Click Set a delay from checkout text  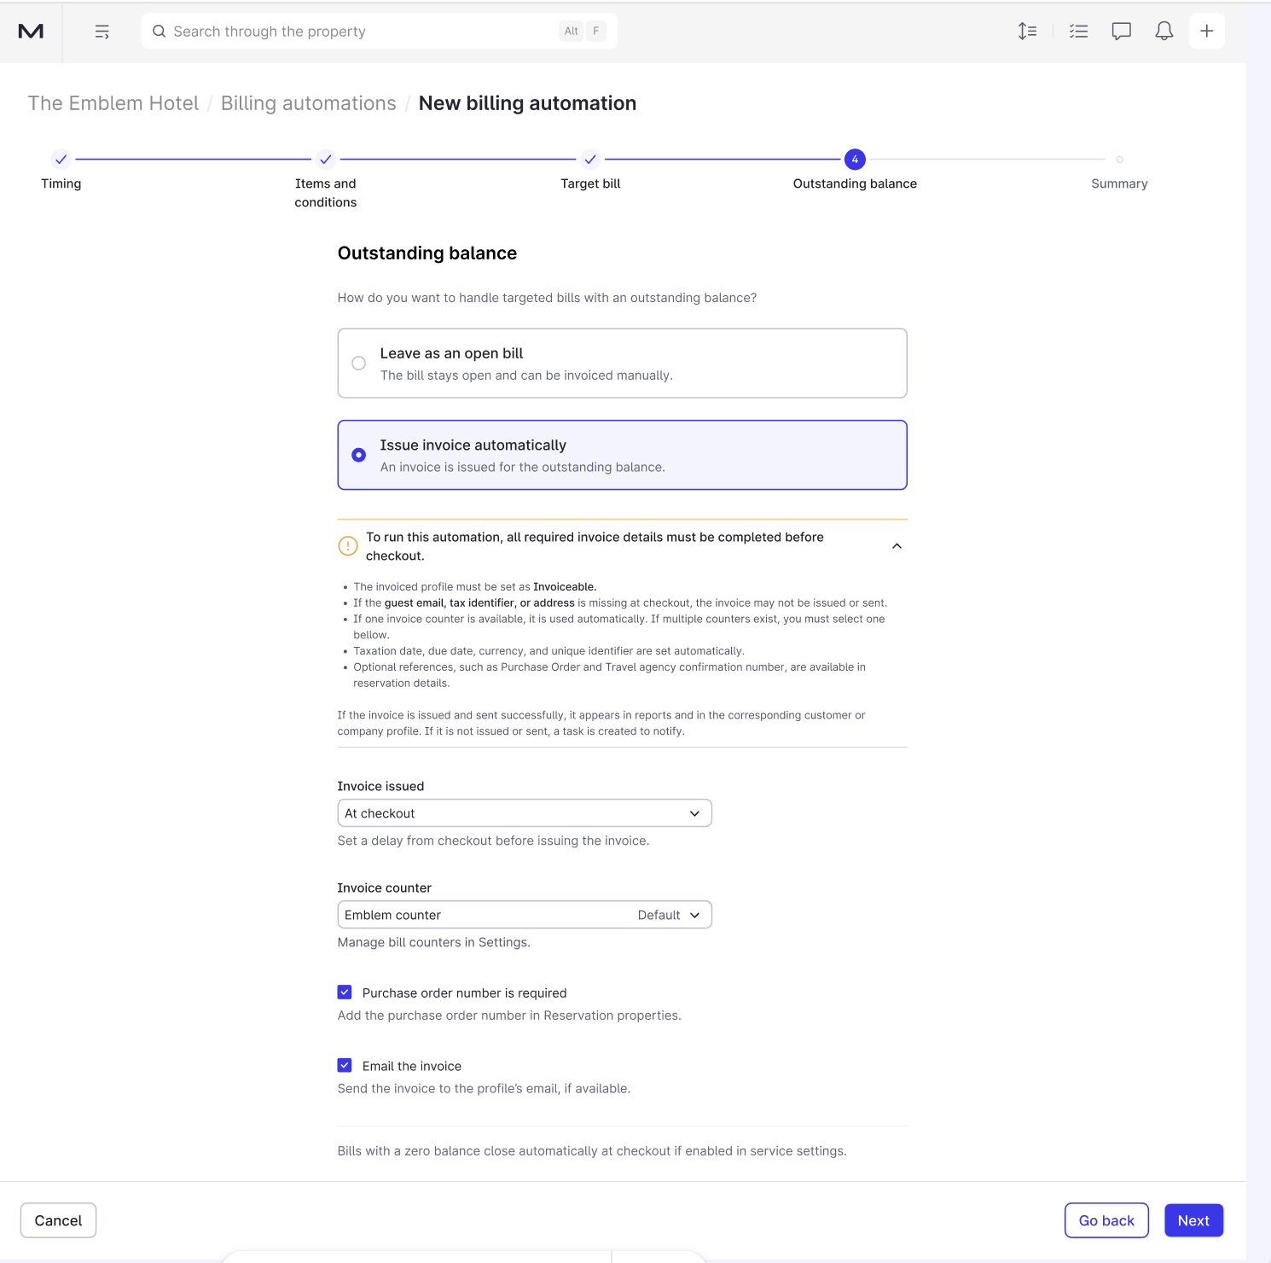click(493, 841)
